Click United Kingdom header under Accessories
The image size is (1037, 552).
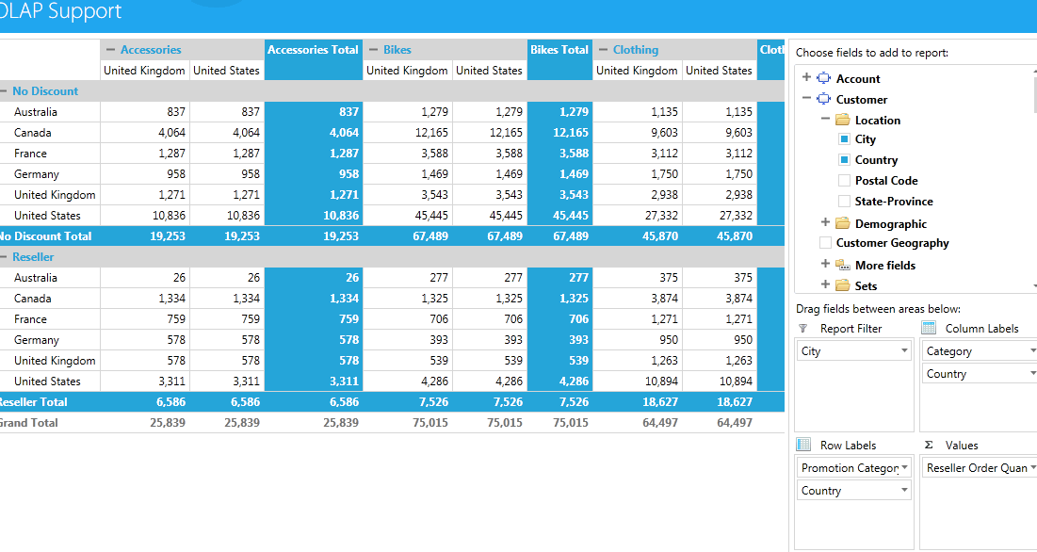click(x=145, y=70)
